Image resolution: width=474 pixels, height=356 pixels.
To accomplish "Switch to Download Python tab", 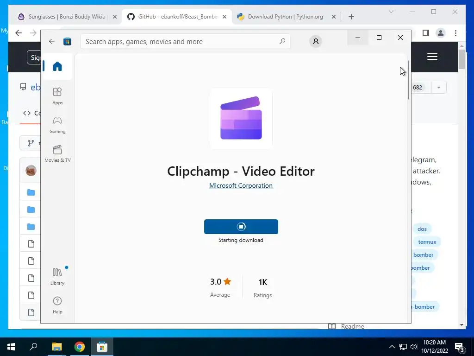I will [x=285, y=17].
